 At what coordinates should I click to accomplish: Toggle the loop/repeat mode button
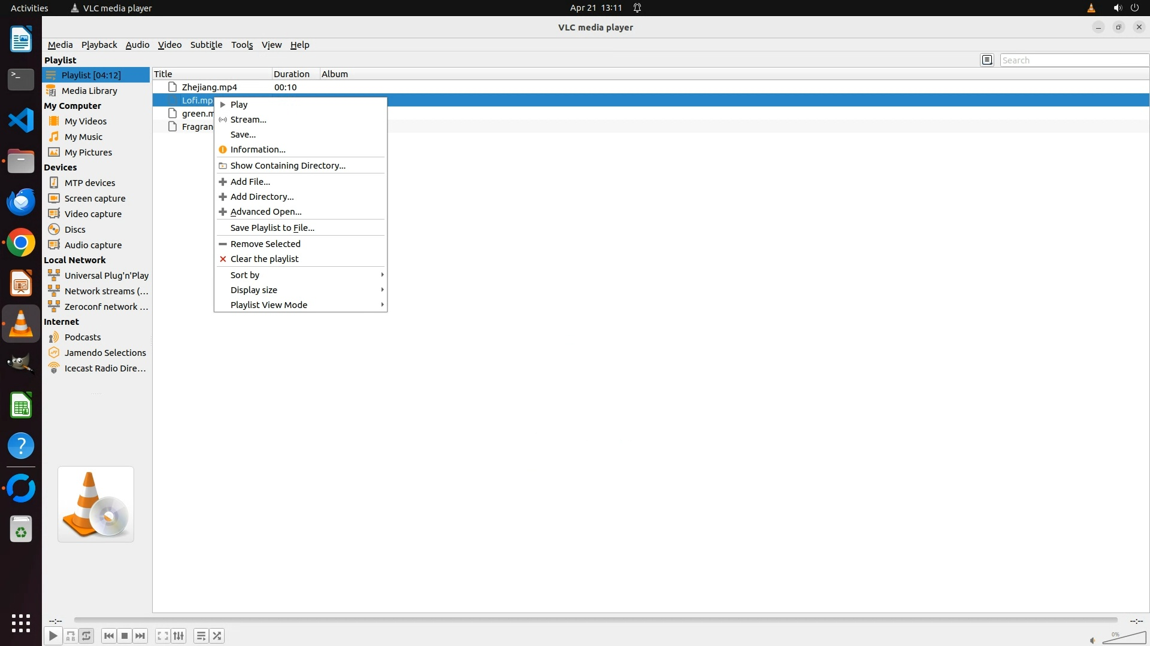(86, 636)
